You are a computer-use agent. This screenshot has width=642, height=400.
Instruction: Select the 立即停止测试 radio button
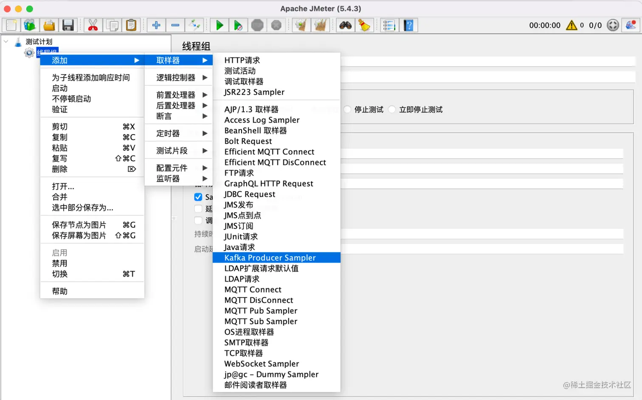pyautogui.click(x=392, y=110)
